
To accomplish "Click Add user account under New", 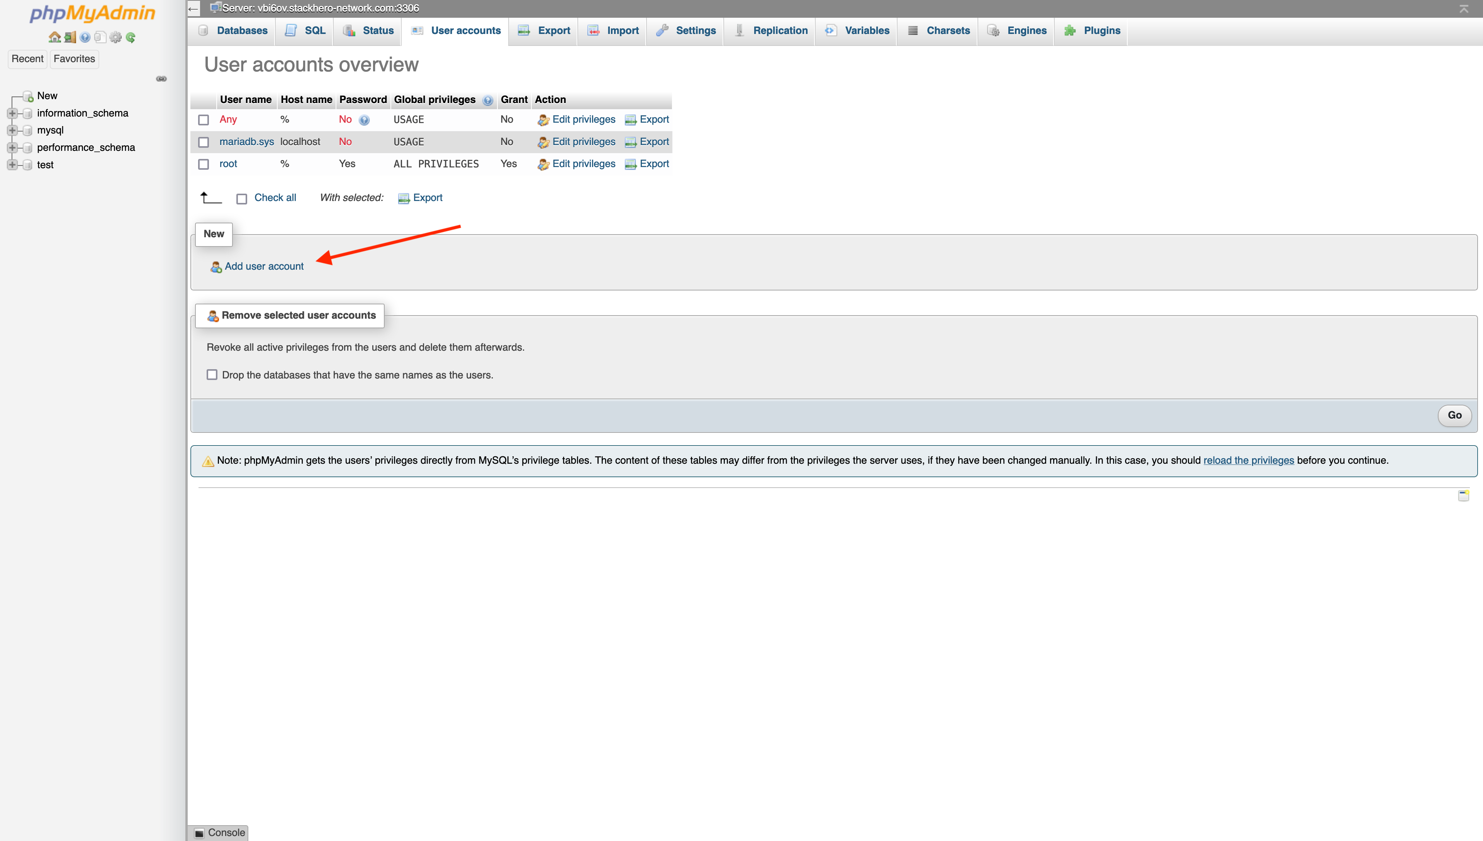I will coord(264,266).
